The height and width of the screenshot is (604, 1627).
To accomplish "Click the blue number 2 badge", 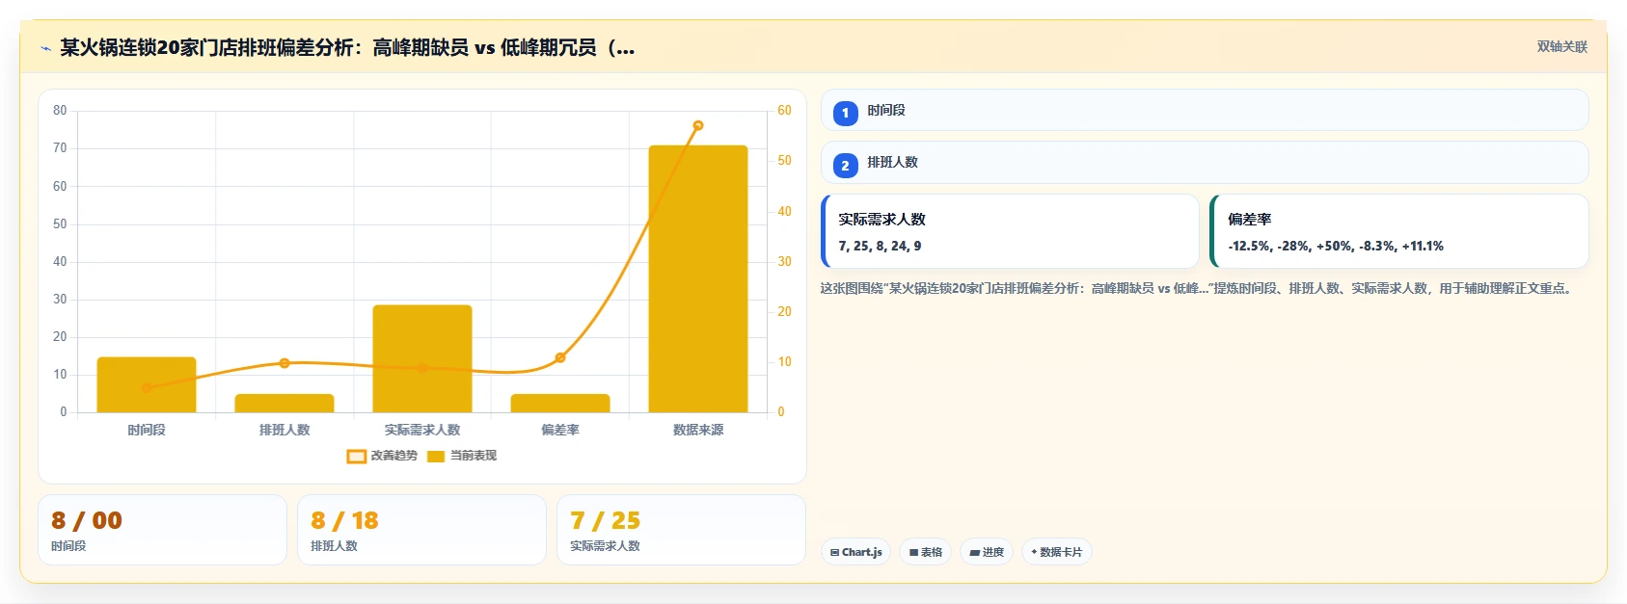I will pyautogui.click(x=846, y=166).
